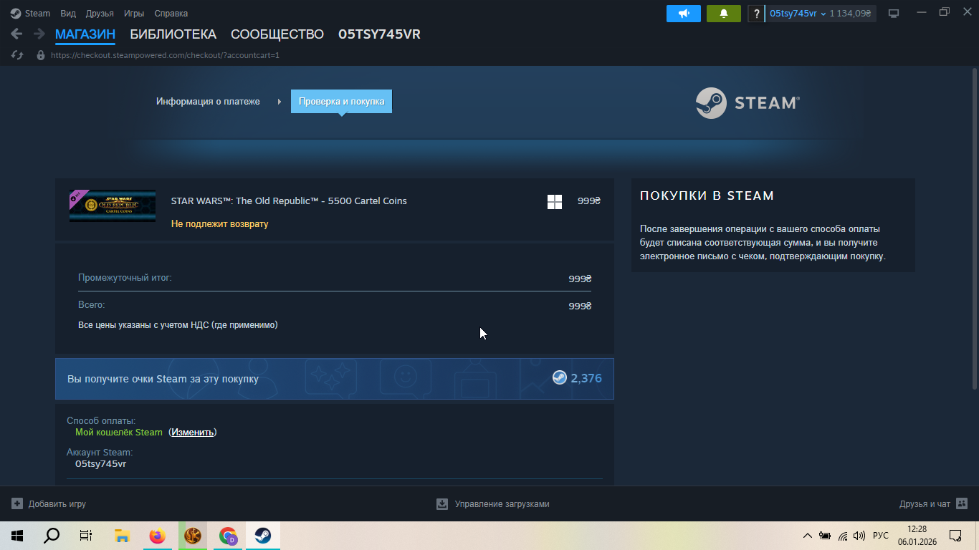Click the 5500 Cartel Coins product title

tap(289, 201)
